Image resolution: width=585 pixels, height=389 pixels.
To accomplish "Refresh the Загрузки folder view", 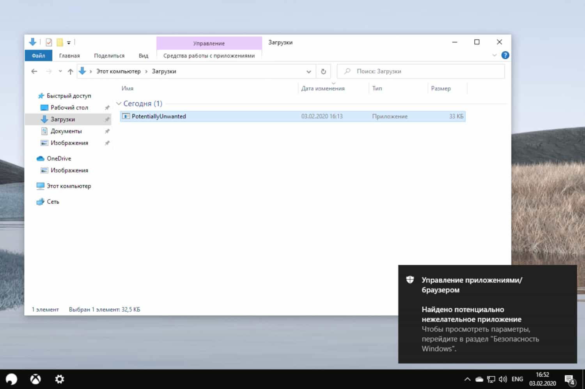I will pos(323,71).
